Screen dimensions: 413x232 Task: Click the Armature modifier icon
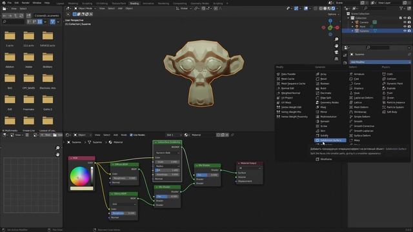(x=351, y=74)
